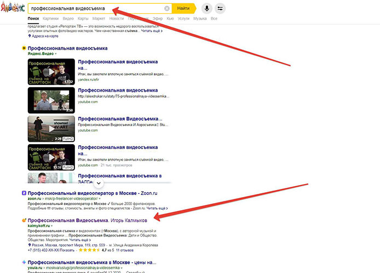This screenshot has width=380, height=273.
Task: Open address проспект Мира, 119 link
Action: (68, 245)
